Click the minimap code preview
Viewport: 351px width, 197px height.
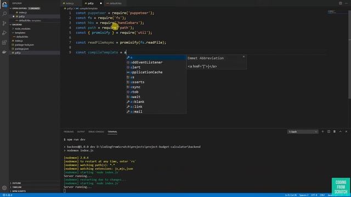tap(332, 11)
